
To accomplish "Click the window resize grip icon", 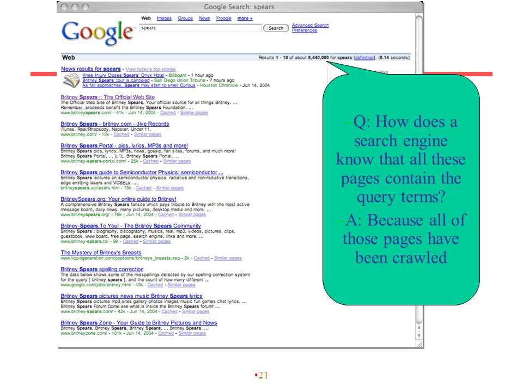I will (x=419, y=344).
